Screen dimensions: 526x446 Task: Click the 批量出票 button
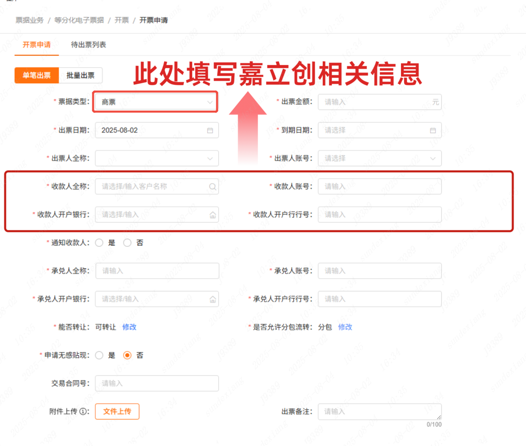coord(80,75)
